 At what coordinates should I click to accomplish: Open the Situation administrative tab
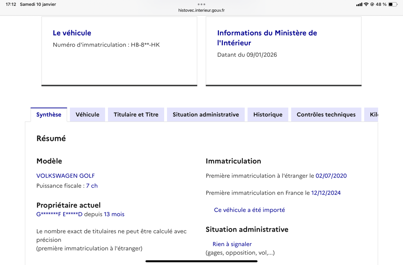[x=206, y=115]
